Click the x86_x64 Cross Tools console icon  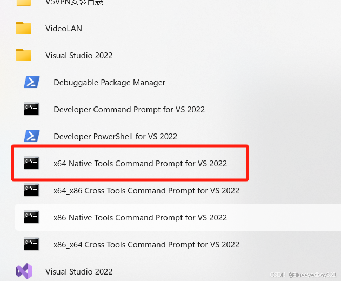(x=31, y=244)
